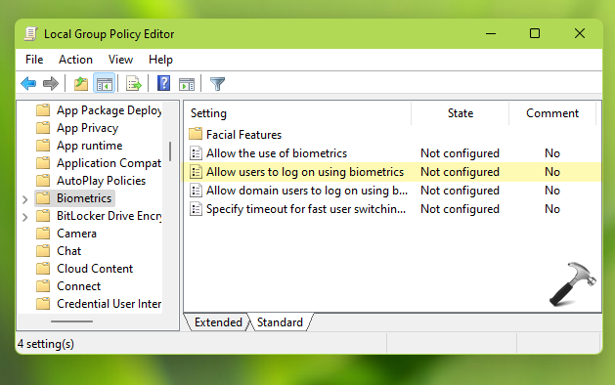
Task: Click the Export List toolbar icon
Action: tap(133, 83)
